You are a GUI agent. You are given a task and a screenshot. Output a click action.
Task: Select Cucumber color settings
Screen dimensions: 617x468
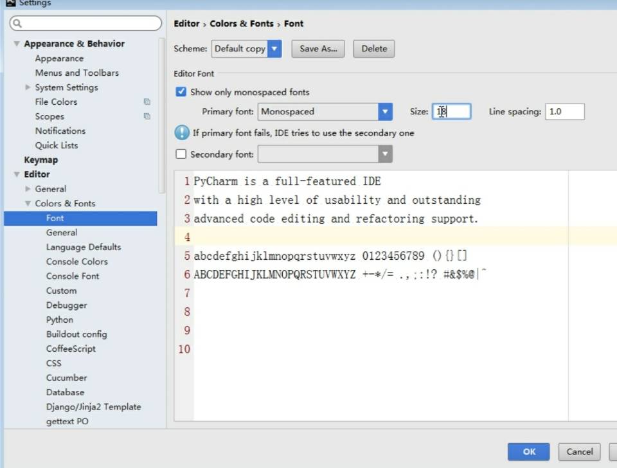tap(66, 377)
